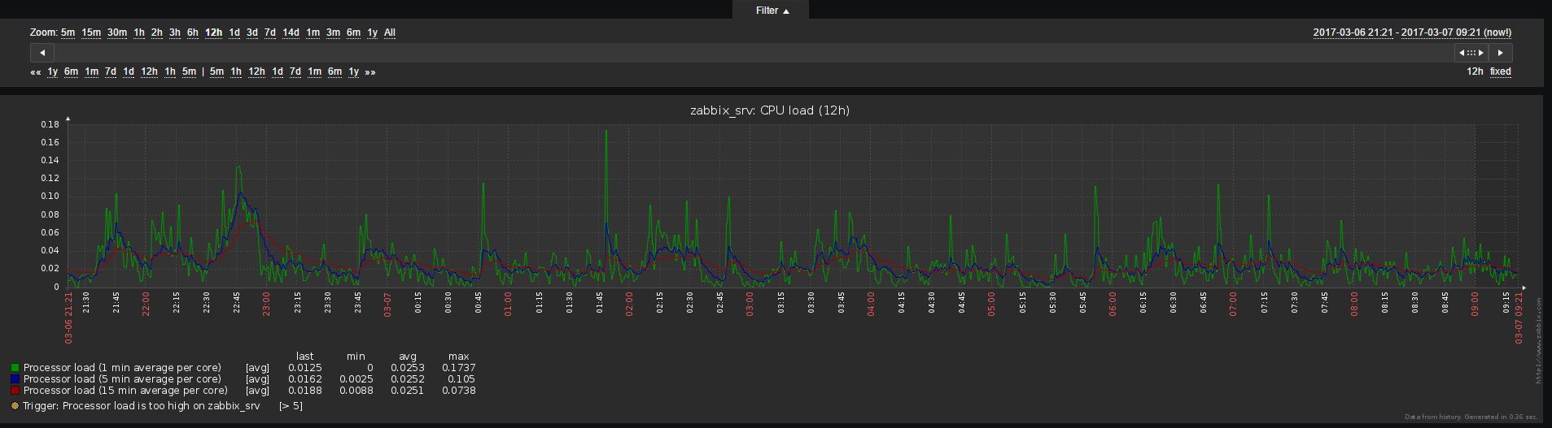Select the 12h zoom level
1552x428 pixels.
click(213, 32)
